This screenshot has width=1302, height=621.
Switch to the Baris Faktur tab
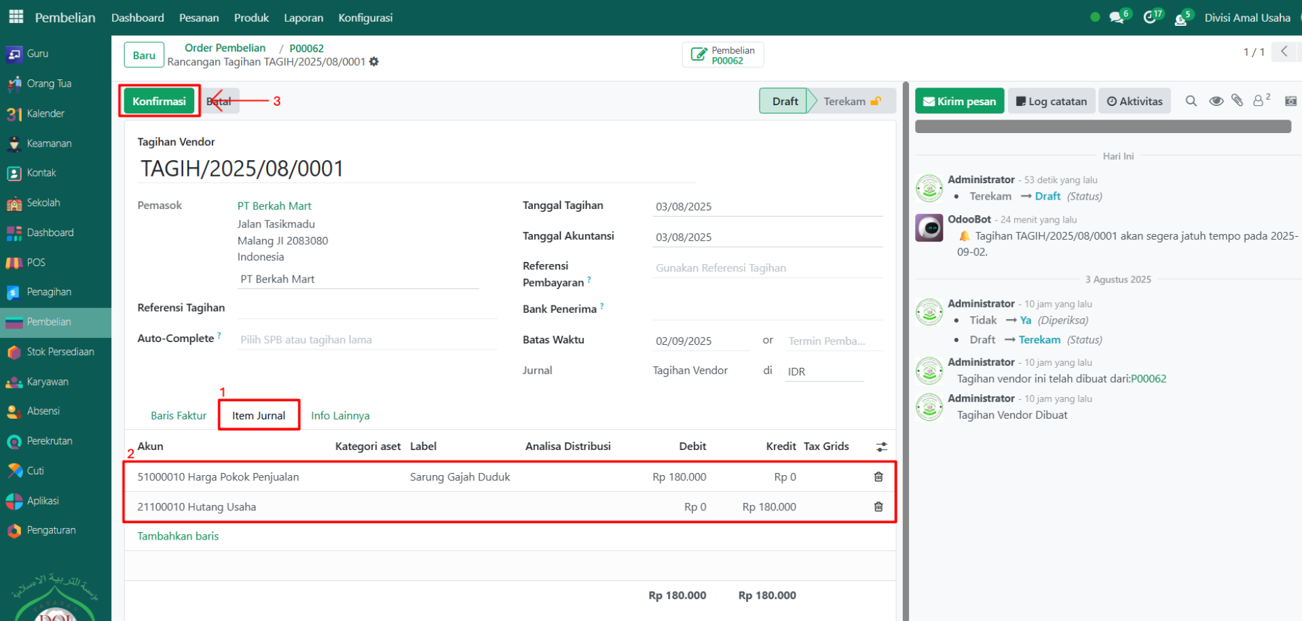click(179, 415)
